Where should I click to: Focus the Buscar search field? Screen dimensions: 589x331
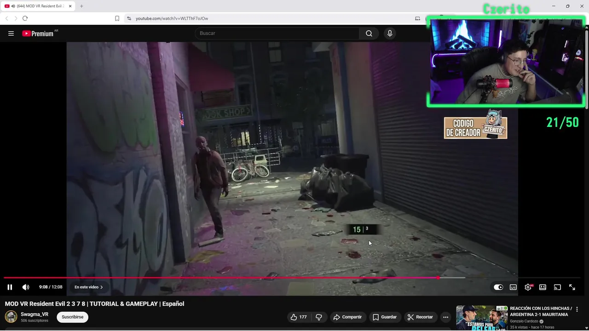point(277,33)
